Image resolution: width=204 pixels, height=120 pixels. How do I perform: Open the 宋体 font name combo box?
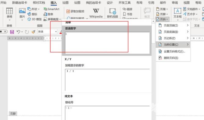click(47, 32)
